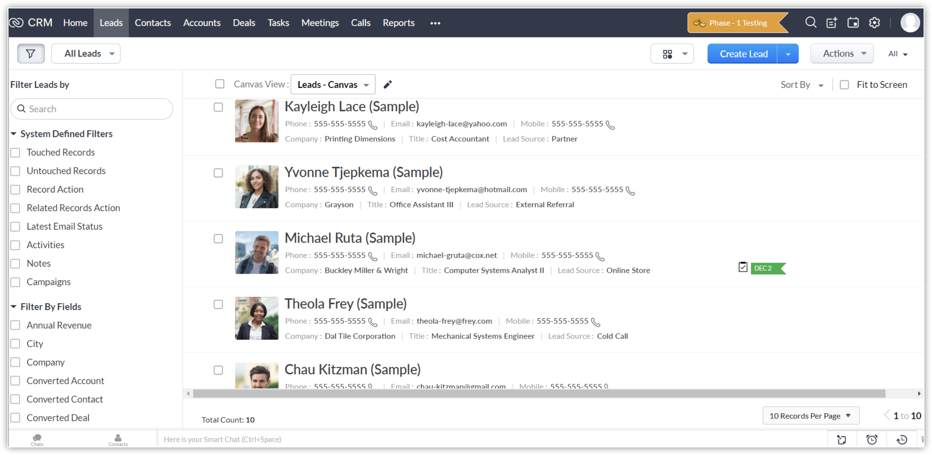Go to the Deals tab

point(244,23)
